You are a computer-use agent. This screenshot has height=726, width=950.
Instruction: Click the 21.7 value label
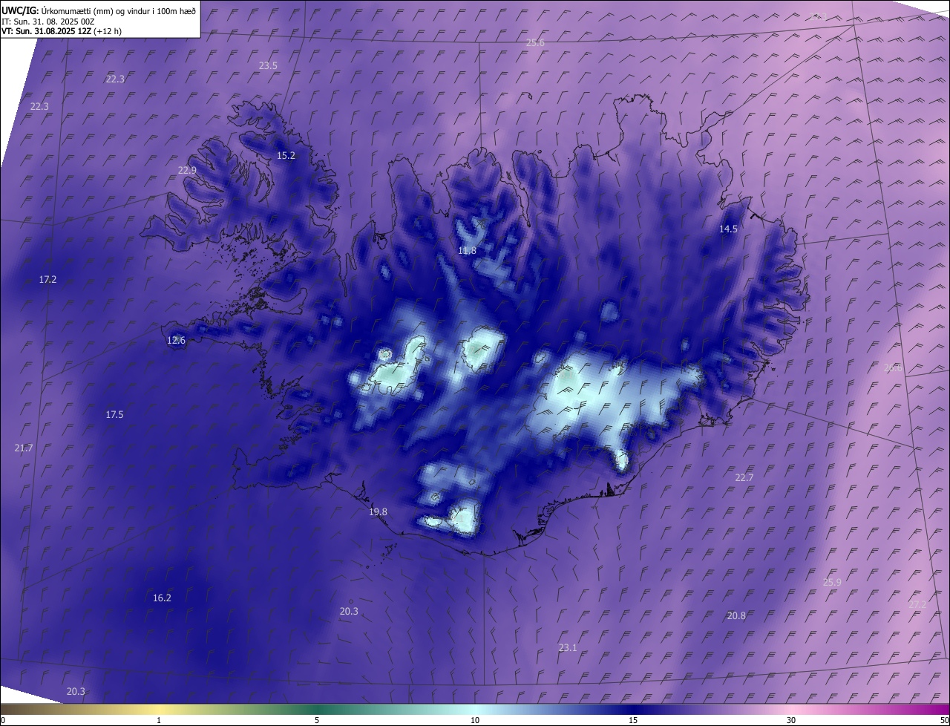pyautogui.click(x=24, y=448)
